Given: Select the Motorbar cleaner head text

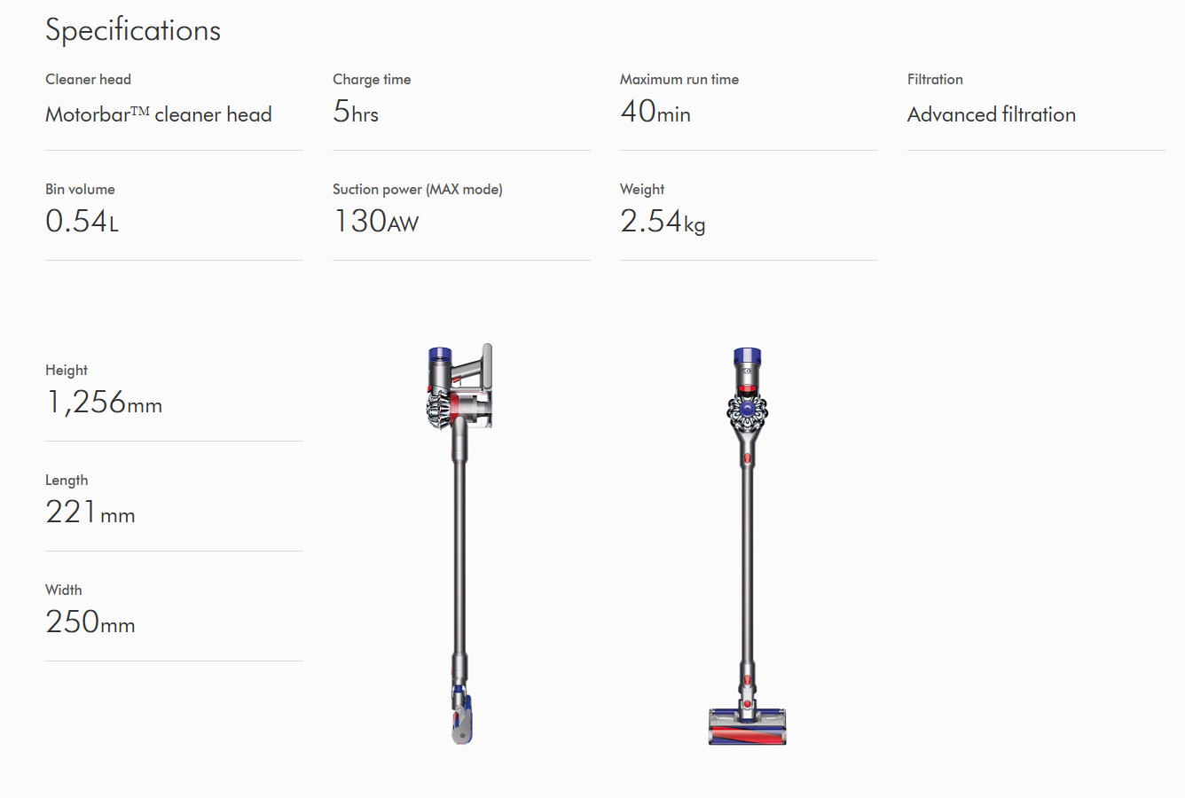Looking at the screenshot, I should [x=159, y=114].
